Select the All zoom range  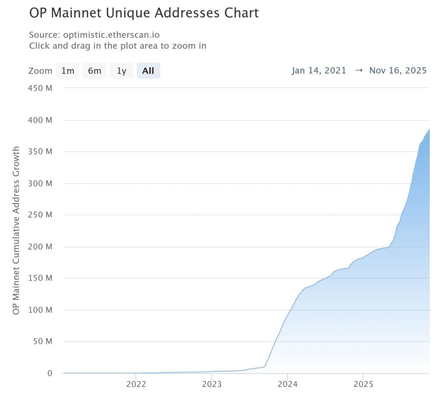pos(148,71)
